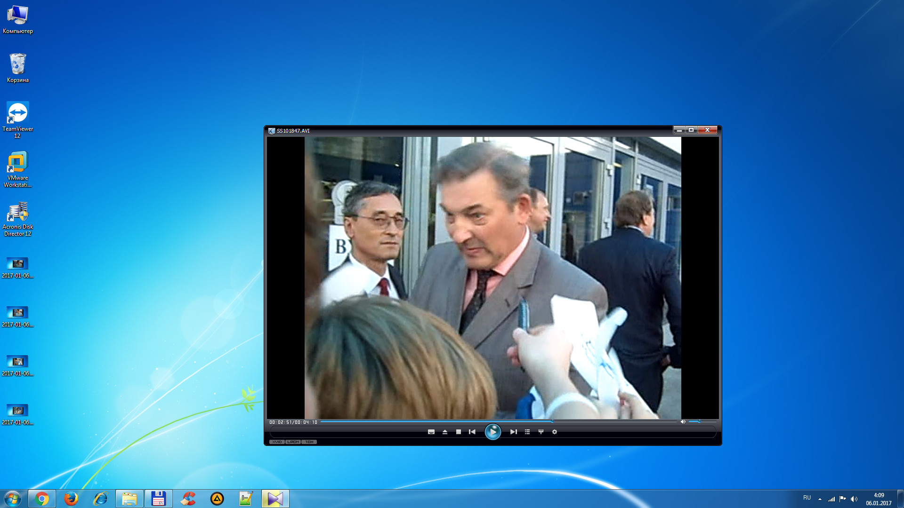
Task: Skip to the next track
Action: coord(513,432)
